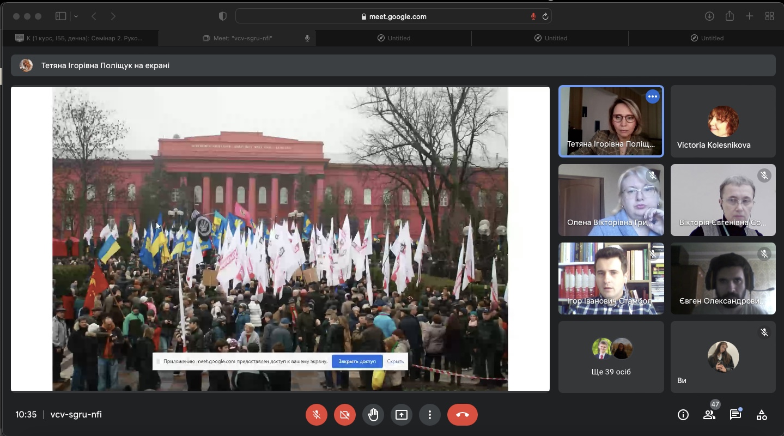Image resolution: width=784 pixels, height=436 pixels.
Task: Open meeting details info icon
Action: pos(683,415)
